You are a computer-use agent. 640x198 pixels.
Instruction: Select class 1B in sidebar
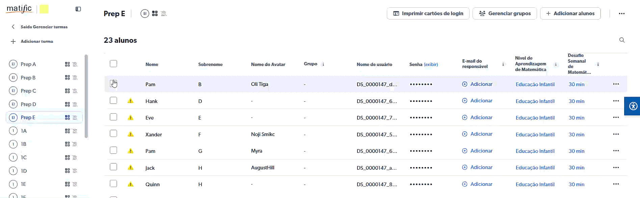[24, 144]
